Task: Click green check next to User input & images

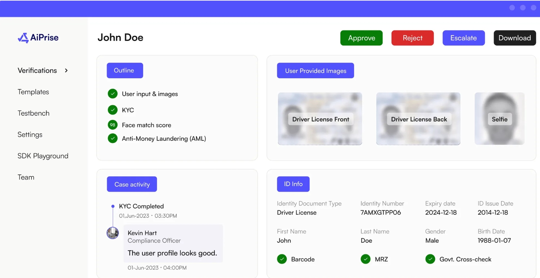Action: click(x=113, y=93)
